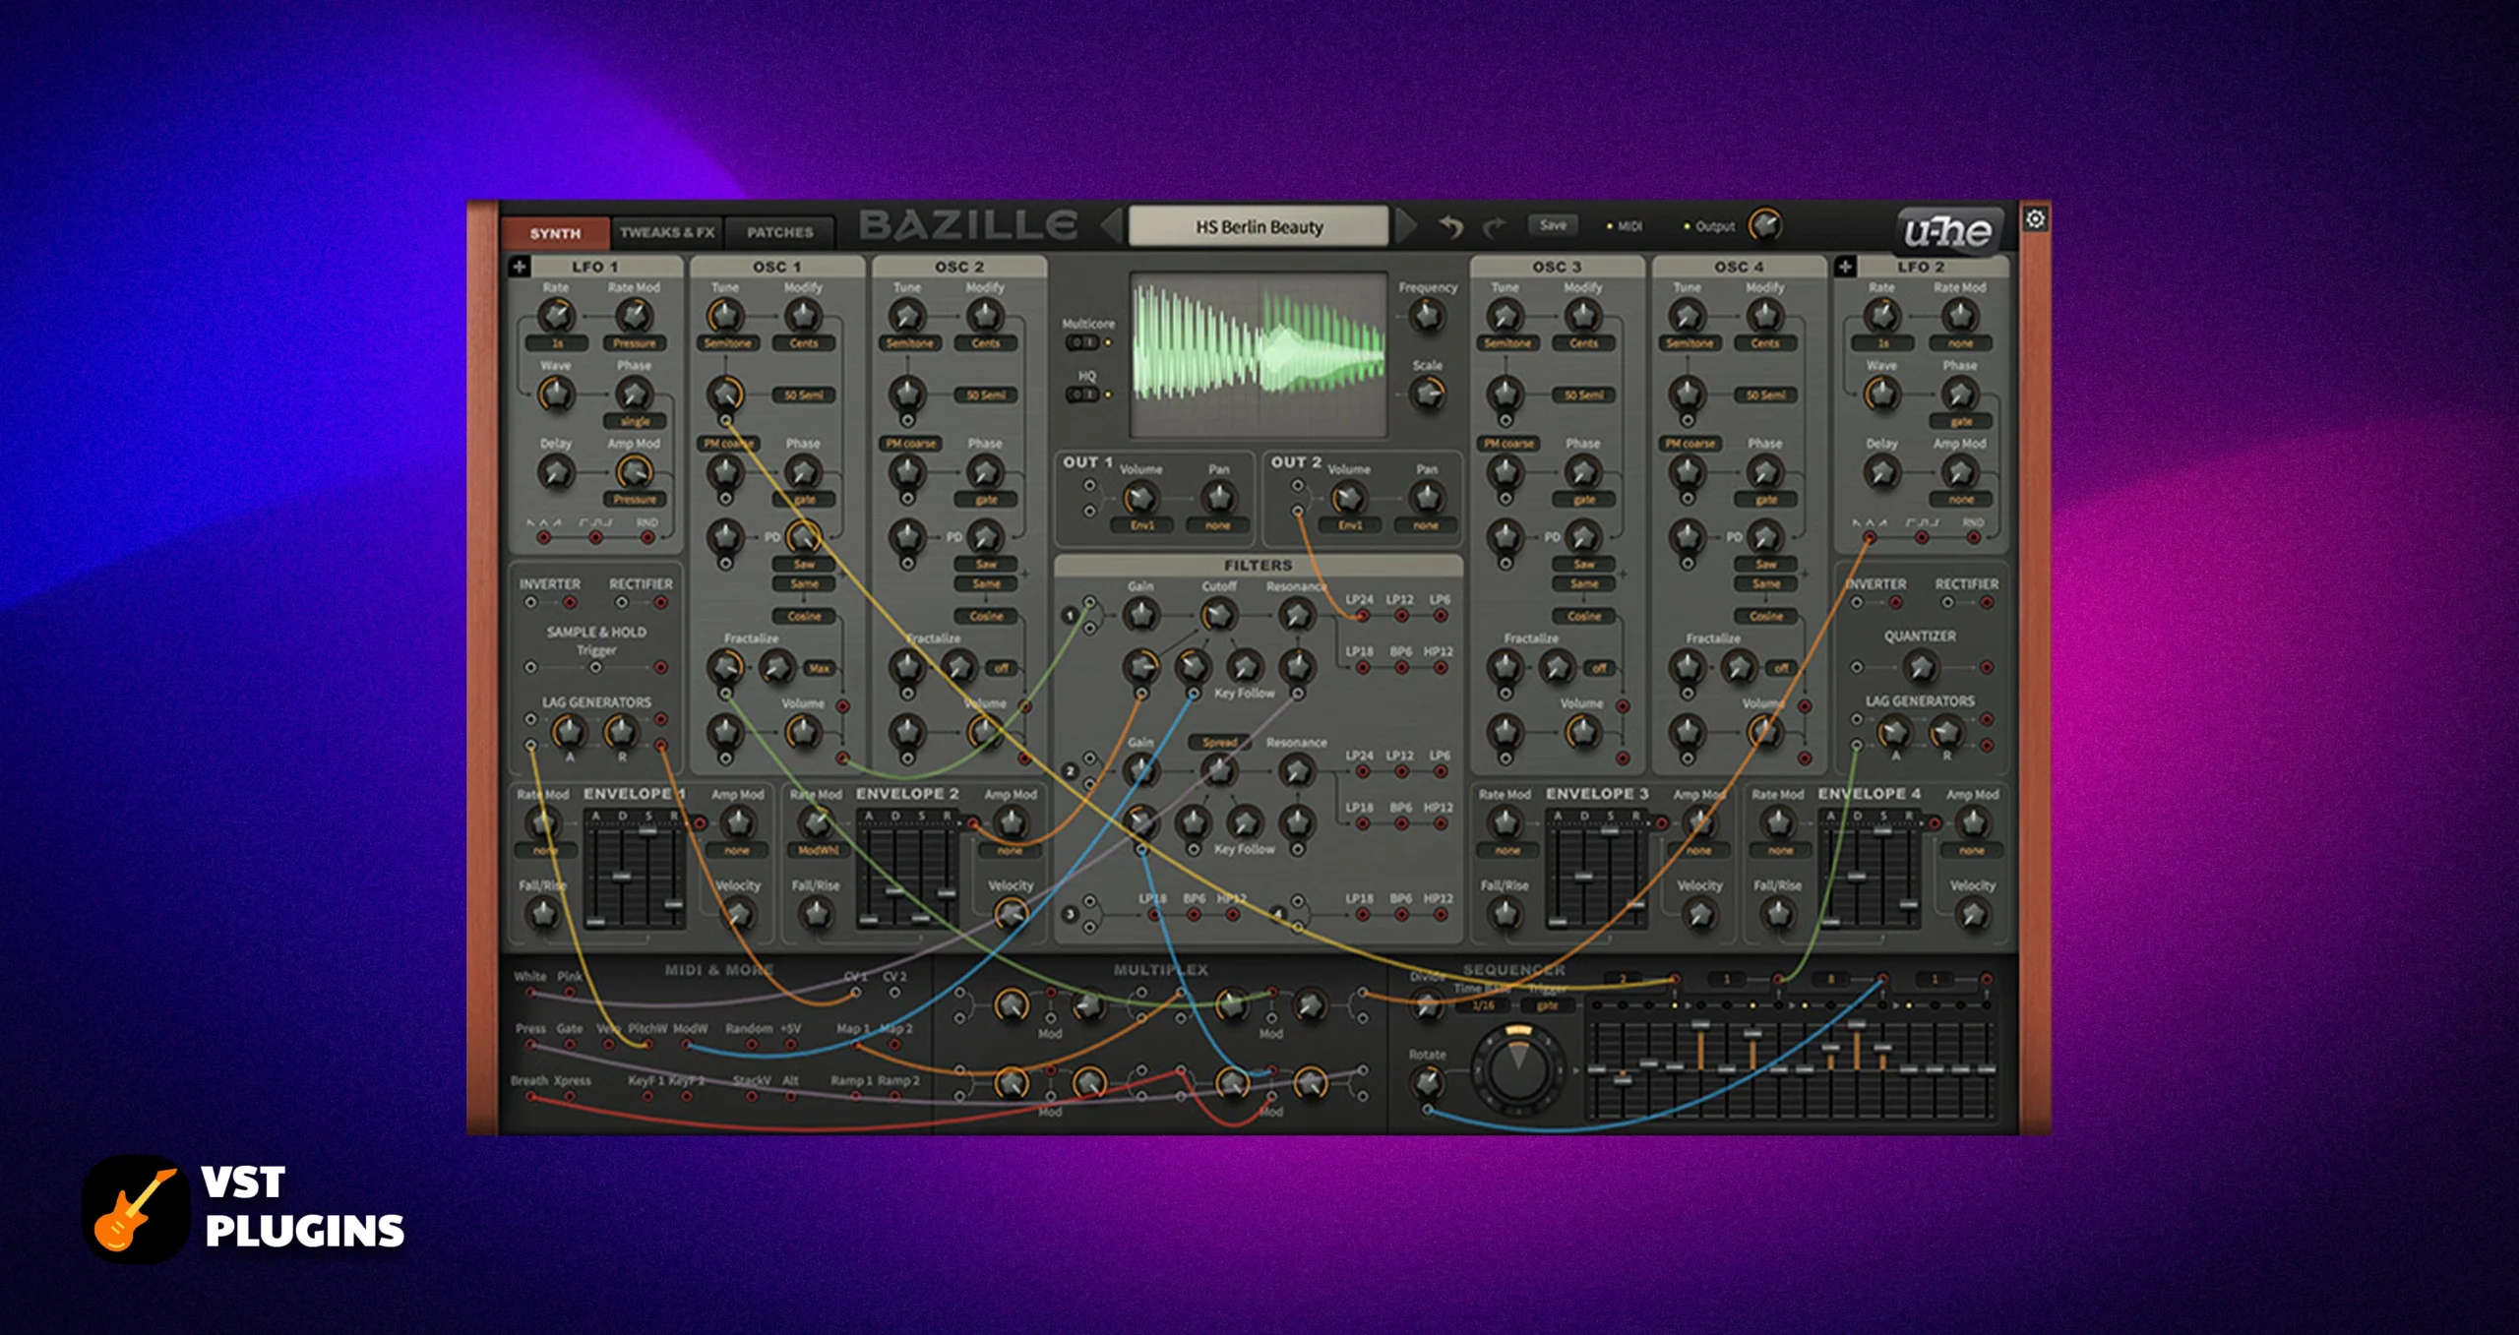Click the plus icon on LFO 1
This screenshot has width=2519, height=1335.
click(x=520, y=267)
